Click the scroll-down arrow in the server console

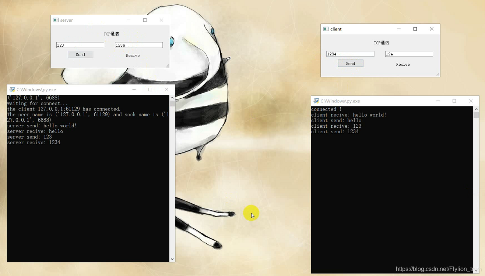click(x=172, y=259)
